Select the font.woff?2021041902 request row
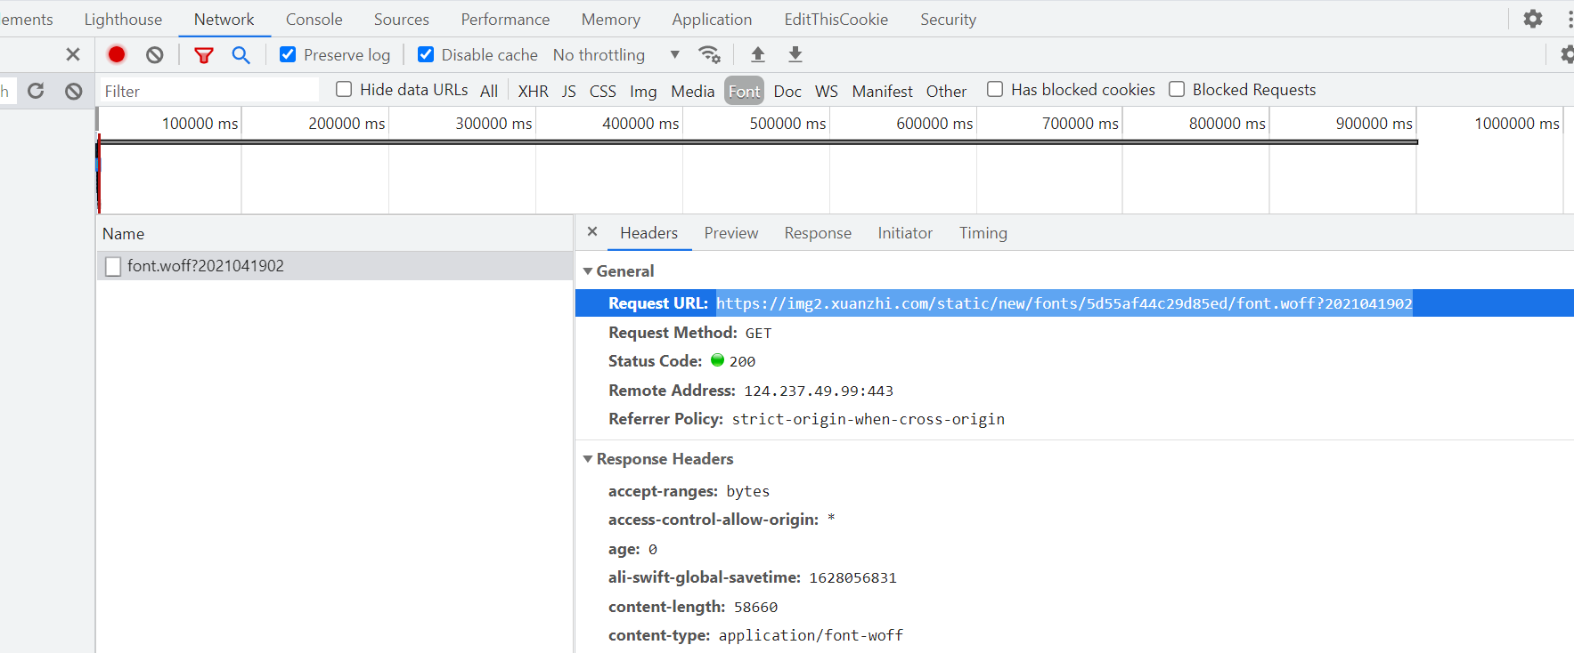Screen dimensions: 1574x653 (335, 266)
